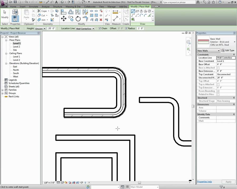Activate the Copy tool in Modify panel
Image resolution: width=237 pixels, height=189 pixels.
click(x=71, y=19)
